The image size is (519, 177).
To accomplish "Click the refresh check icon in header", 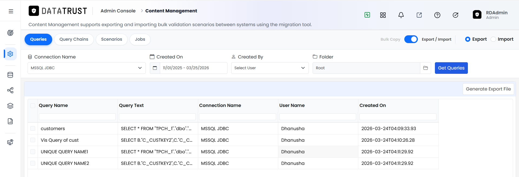I will 455,15.
